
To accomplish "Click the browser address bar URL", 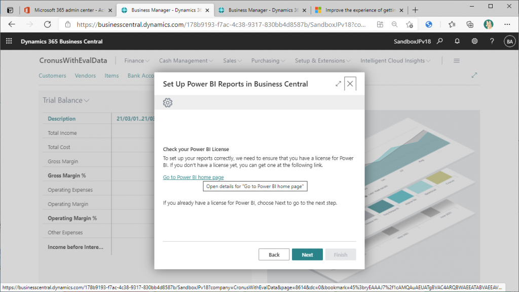I will (x=221, y=24).
